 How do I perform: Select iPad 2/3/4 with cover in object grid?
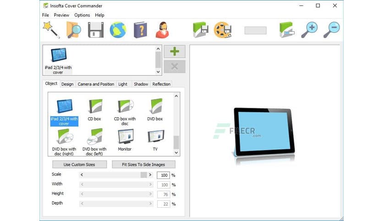click(64, 112)
